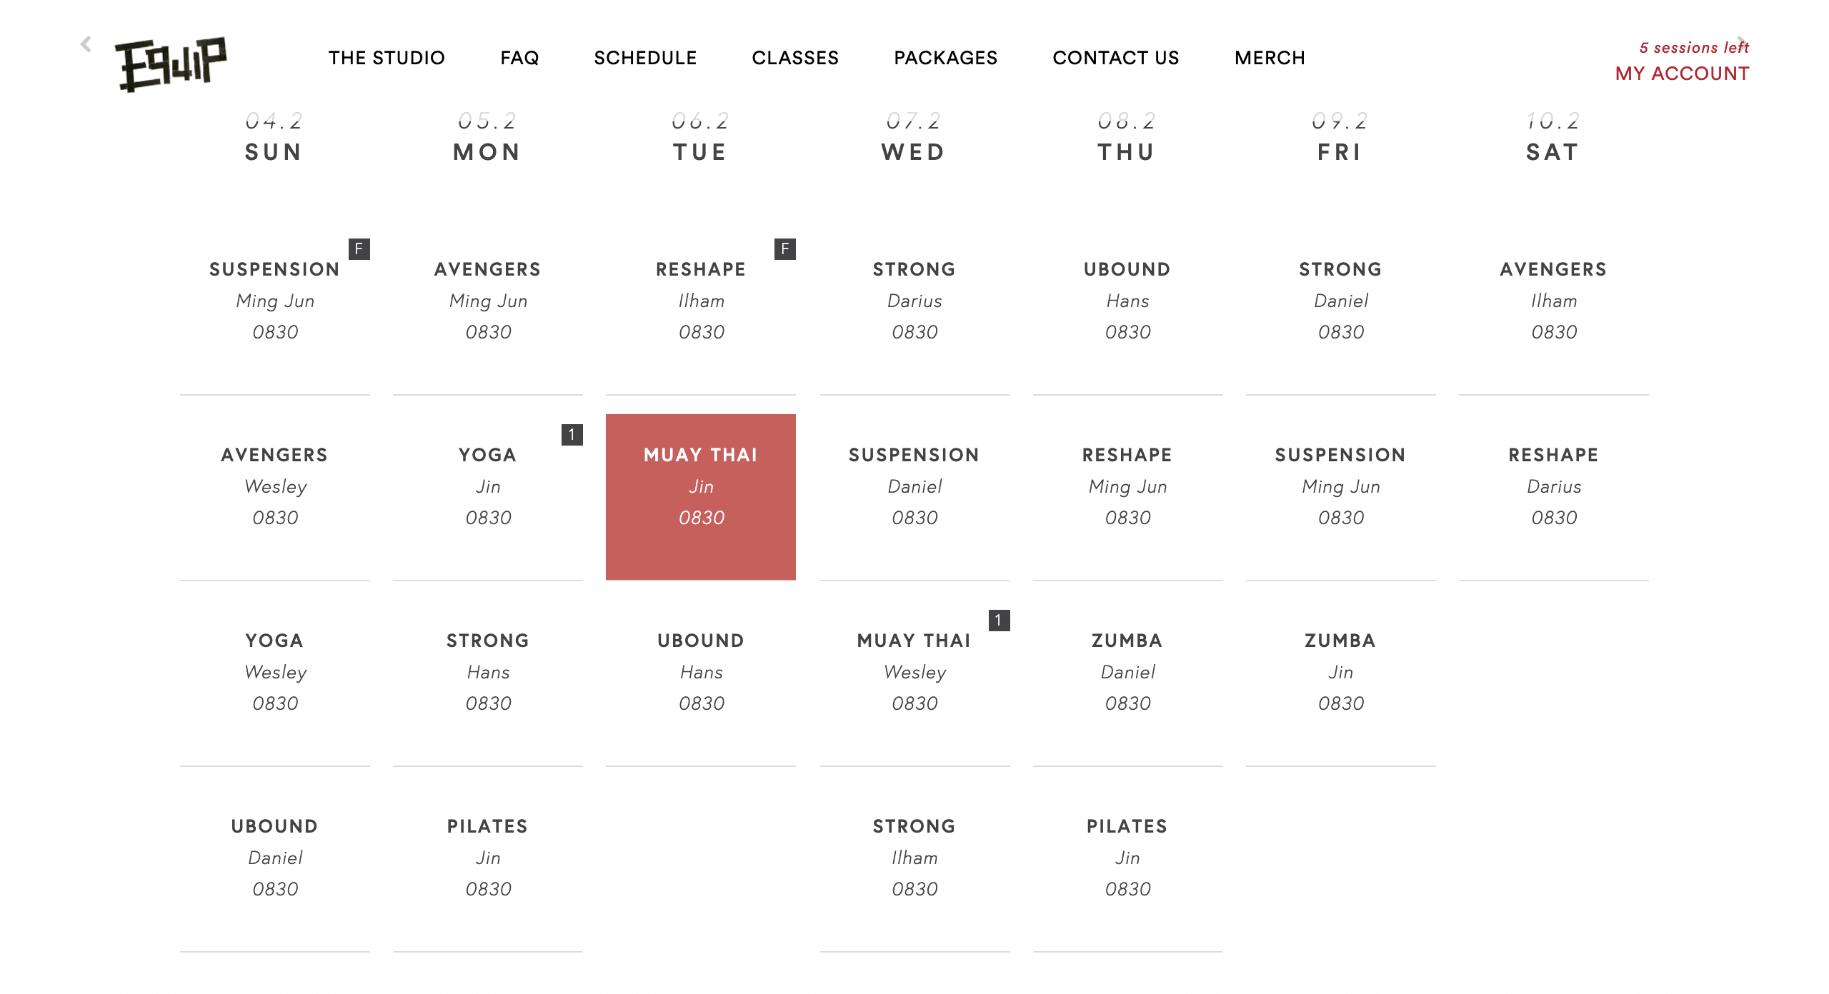This screenshot has height=994, width=1829.
Task: Click the 1 badge on Monday Yoga
Action: tap(572, 434)
